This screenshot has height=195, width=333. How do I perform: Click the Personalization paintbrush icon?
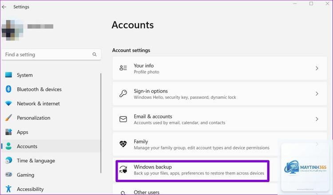(8, 117)
